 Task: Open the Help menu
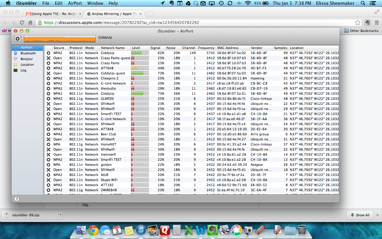(x=113, y=3)
